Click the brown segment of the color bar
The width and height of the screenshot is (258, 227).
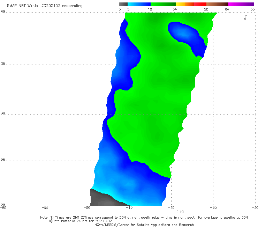217,4
